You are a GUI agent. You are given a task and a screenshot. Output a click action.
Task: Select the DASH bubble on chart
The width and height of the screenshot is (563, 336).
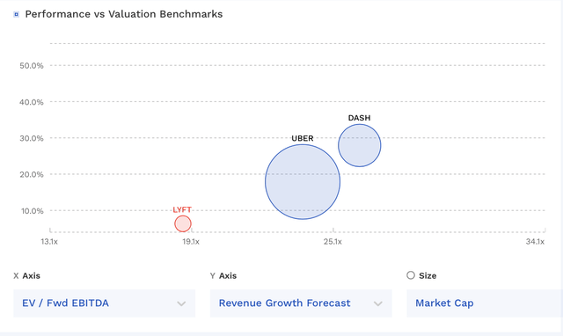click(360, 145)
